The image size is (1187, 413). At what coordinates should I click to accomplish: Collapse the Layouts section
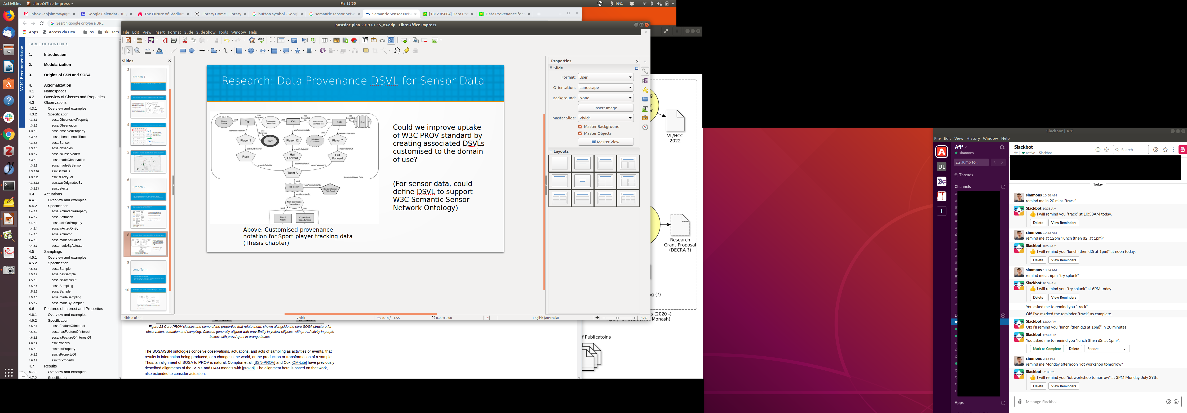551,151
